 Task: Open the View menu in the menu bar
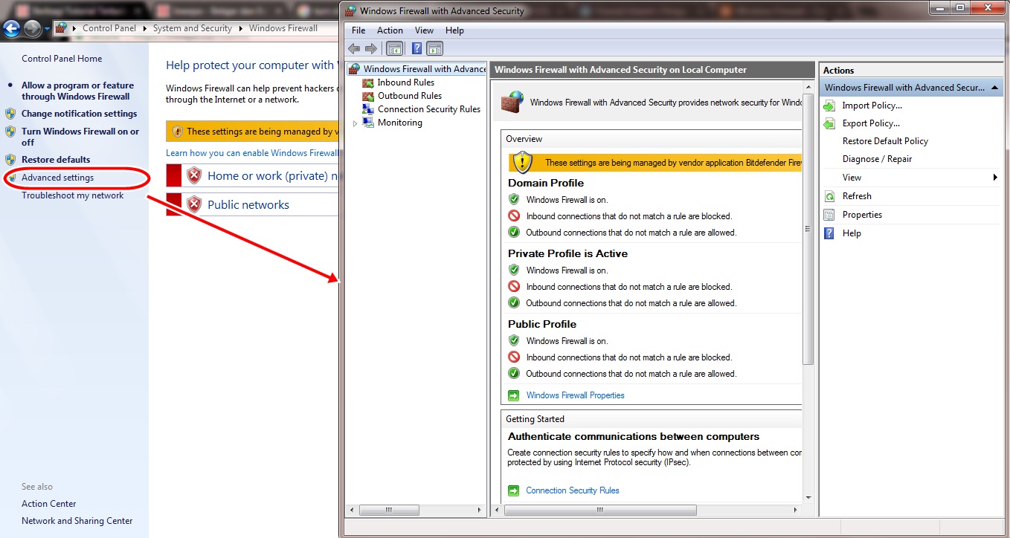tap(424, 30)
